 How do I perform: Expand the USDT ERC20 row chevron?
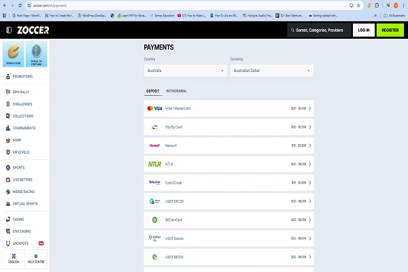[x=309, y=201]
